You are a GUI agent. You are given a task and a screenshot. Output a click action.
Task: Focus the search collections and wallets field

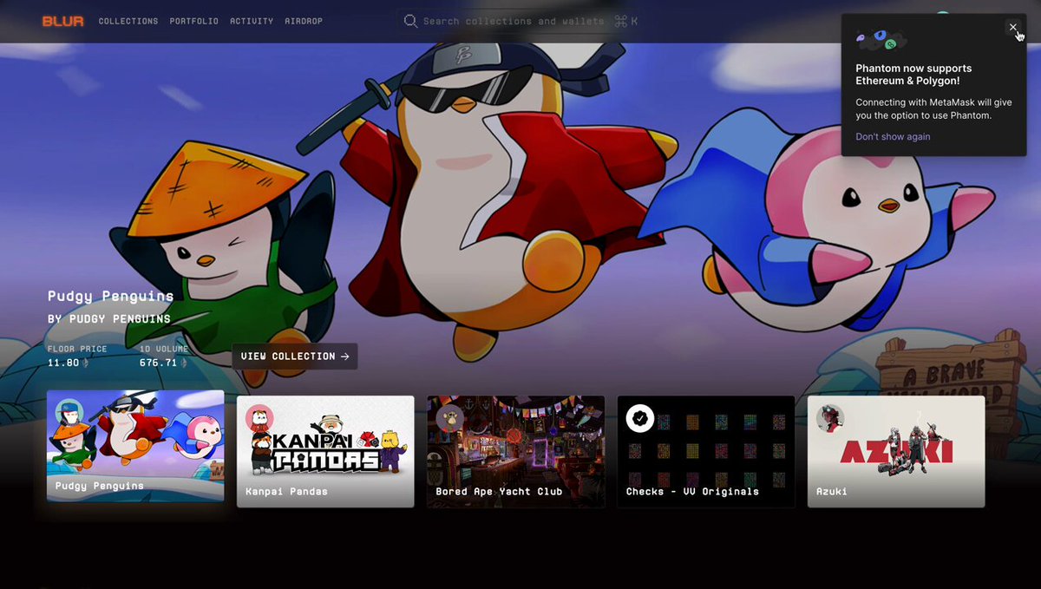coord(520,21)
